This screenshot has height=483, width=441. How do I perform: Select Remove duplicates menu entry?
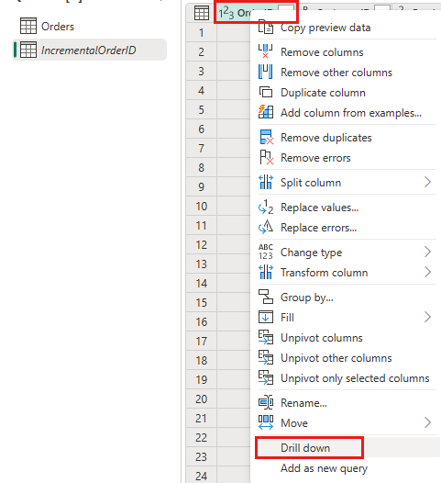tap(347, 138)
